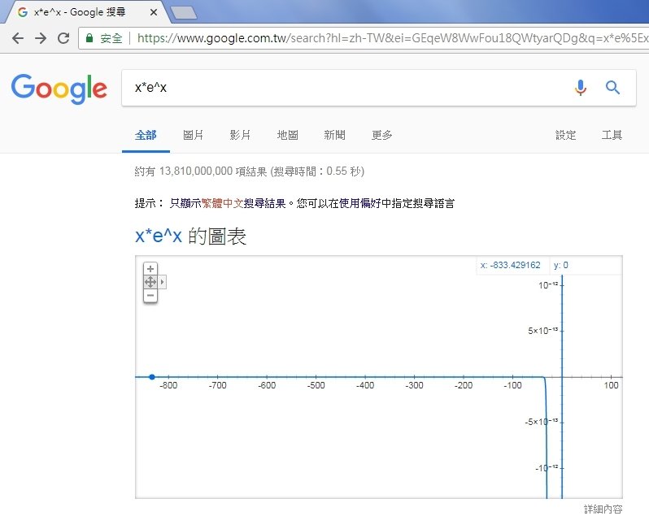The image size is (649, 529).
Task: Switch to the 地圖 tab
Action: pos(287,135)
